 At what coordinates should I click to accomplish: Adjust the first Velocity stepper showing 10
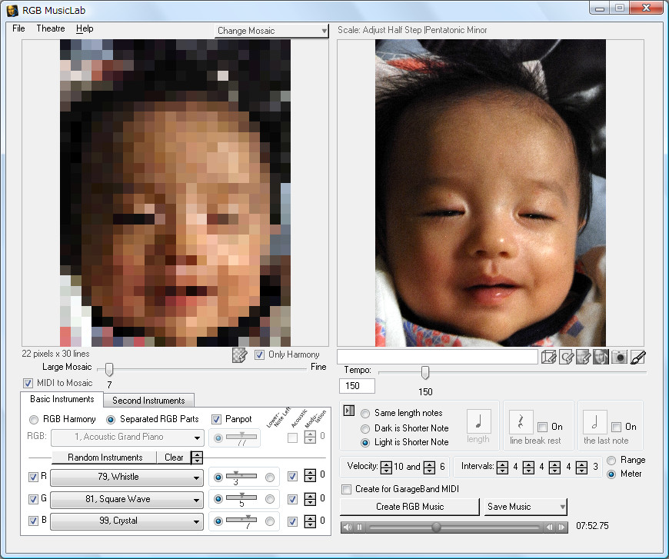(x=386, y=467)
